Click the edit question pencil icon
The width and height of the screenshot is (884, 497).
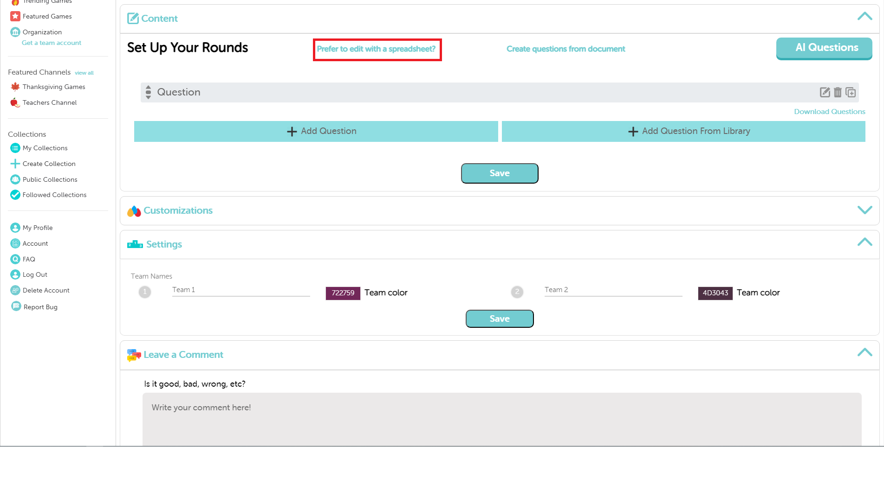click(825, 92)
